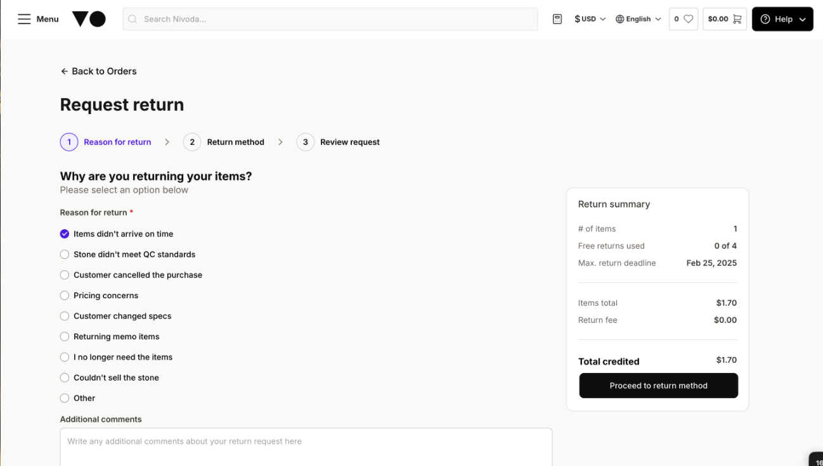
Task: Select "I no longer need the items"
Action: coord(116,357)
